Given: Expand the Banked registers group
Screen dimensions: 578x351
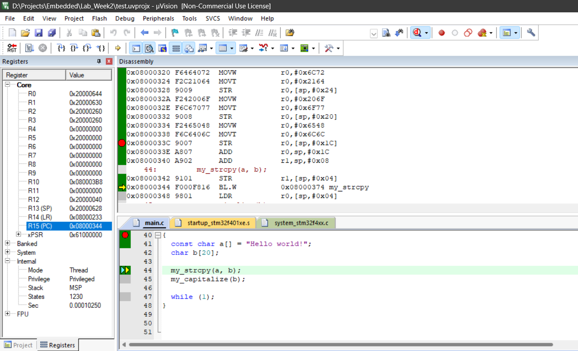Looking at the screenshot, I should [8, 243].
